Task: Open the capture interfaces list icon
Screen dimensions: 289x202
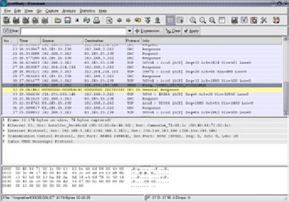Action: coord(7,20)
